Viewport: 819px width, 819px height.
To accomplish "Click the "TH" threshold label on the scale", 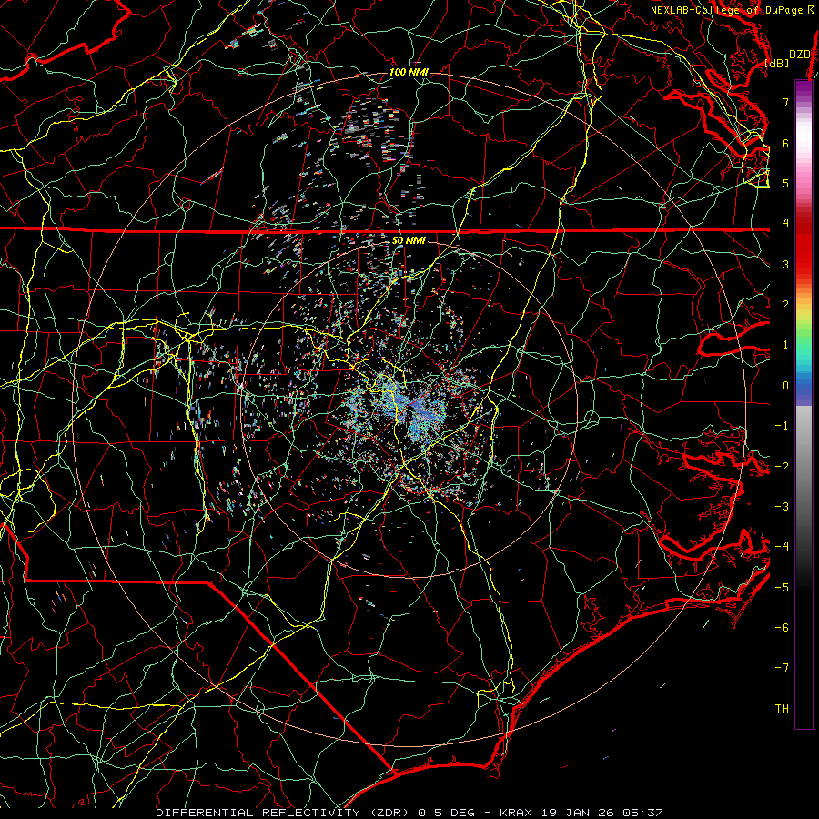I will (x=782, y=708).
